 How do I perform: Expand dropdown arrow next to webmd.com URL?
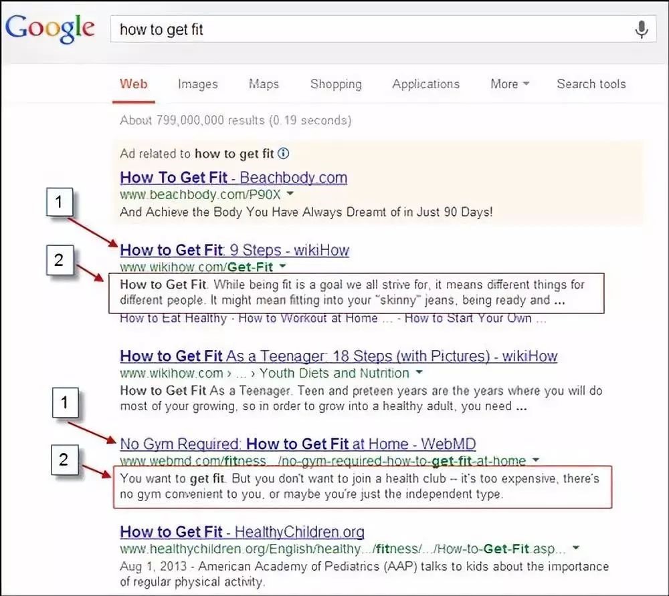(536, 460)
